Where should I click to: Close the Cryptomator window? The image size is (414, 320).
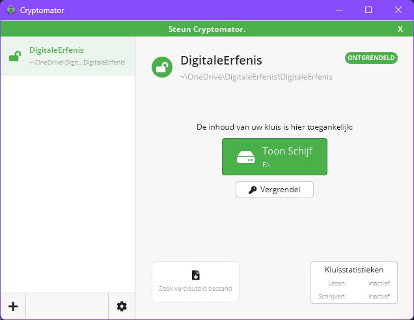398,10
